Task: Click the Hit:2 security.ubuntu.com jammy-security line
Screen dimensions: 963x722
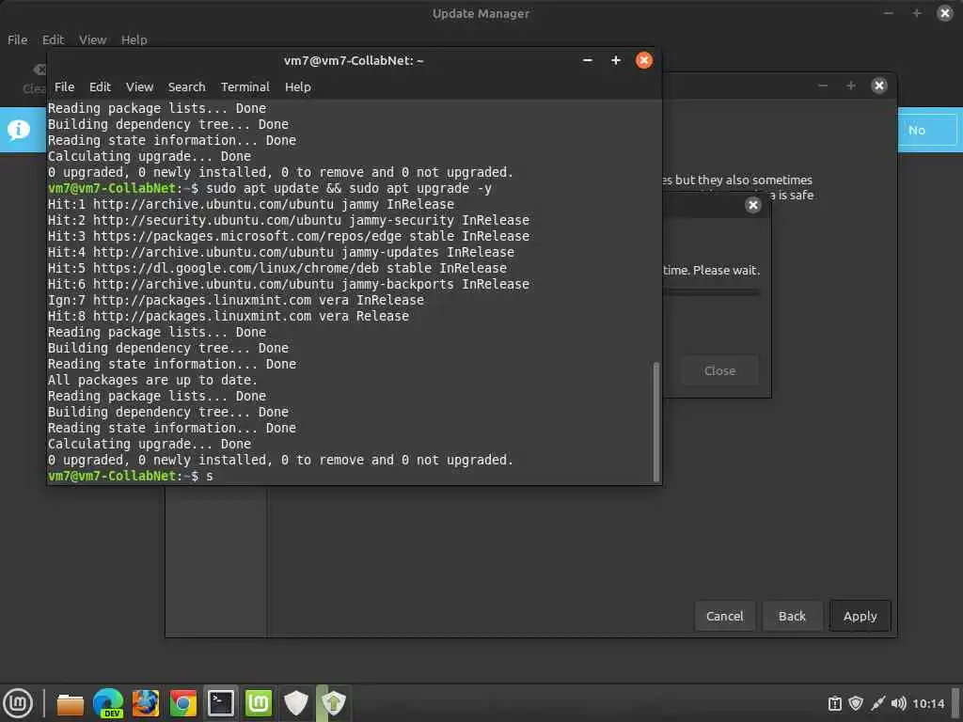Action: (x=289, y=220)
